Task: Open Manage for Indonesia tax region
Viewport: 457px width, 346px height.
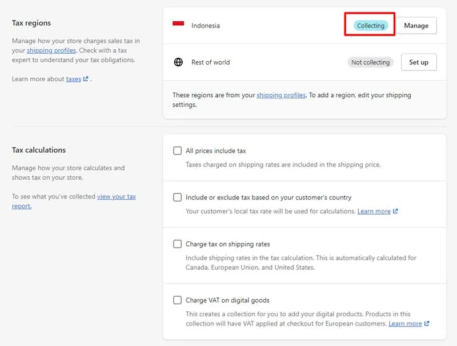Action: tap(416, 26)
